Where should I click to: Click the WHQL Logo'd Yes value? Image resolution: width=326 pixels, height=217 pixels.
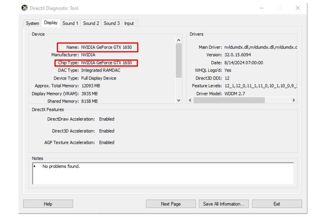coord(228,71)
